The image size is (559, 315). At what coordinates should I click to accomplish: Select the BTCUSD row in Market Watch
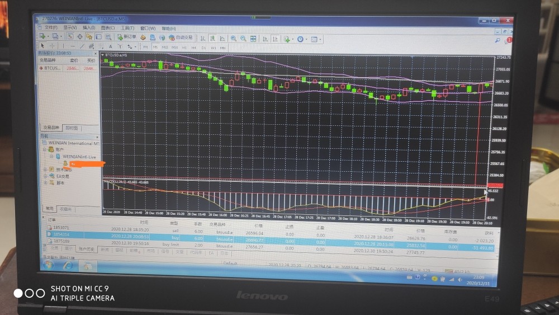(x=54, y=68)
